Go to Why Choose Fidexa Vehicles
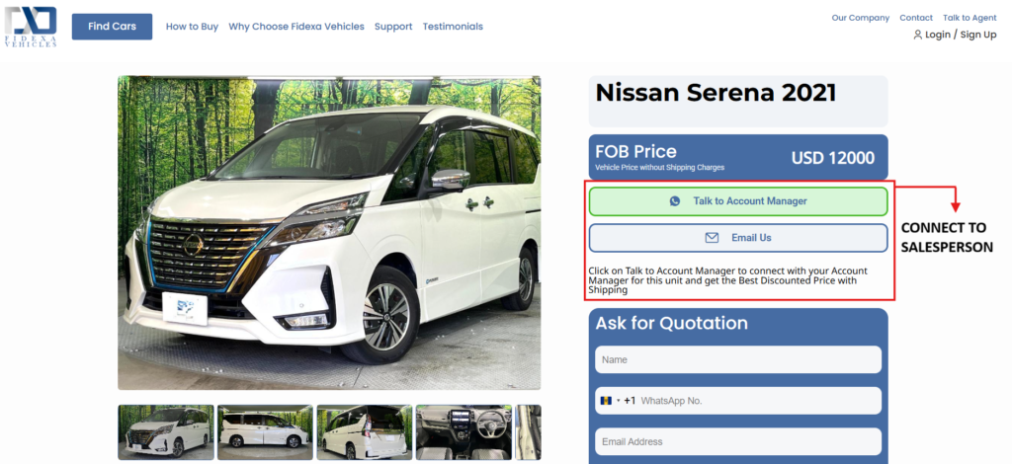 pos(296,27)
